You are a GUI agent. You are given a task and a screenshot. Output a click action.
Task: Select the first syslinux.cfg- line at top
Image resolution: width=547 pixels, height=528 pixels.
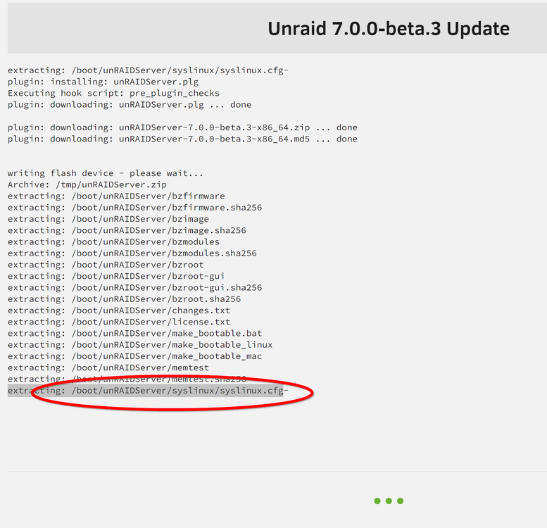point(148,70)
